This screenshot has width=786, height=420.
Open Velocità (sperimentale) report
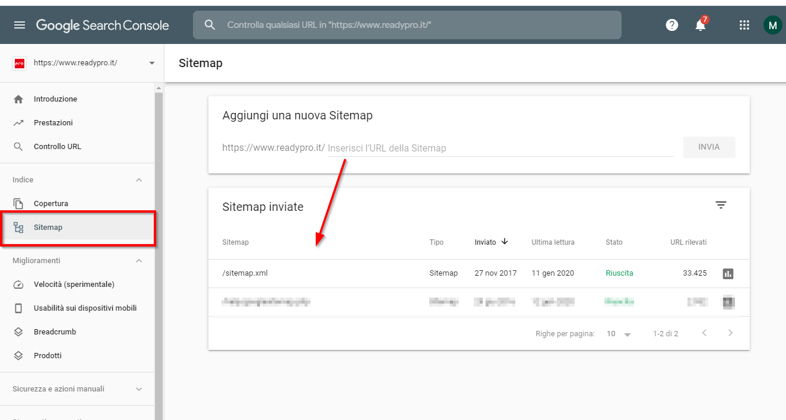[74, 285]
